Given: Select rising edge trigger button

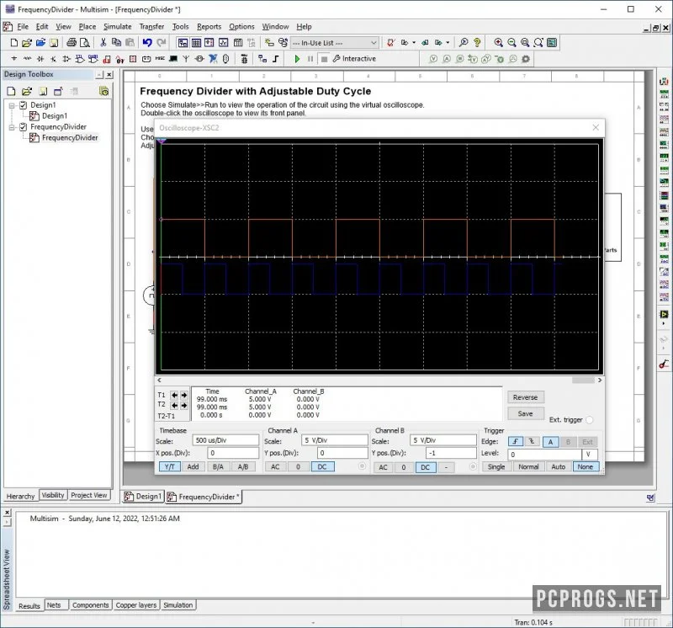Looking at the screenshot, I should [x=516, y=442].
